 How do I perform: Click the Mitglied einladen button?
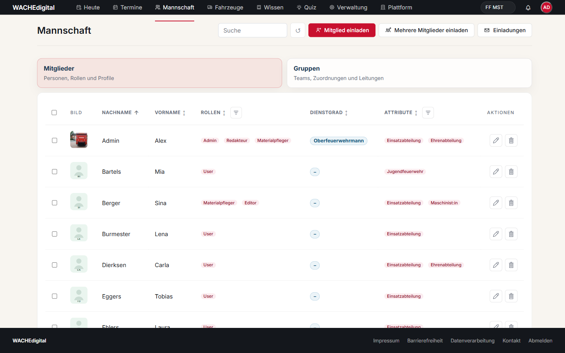(x=342, y=30)
